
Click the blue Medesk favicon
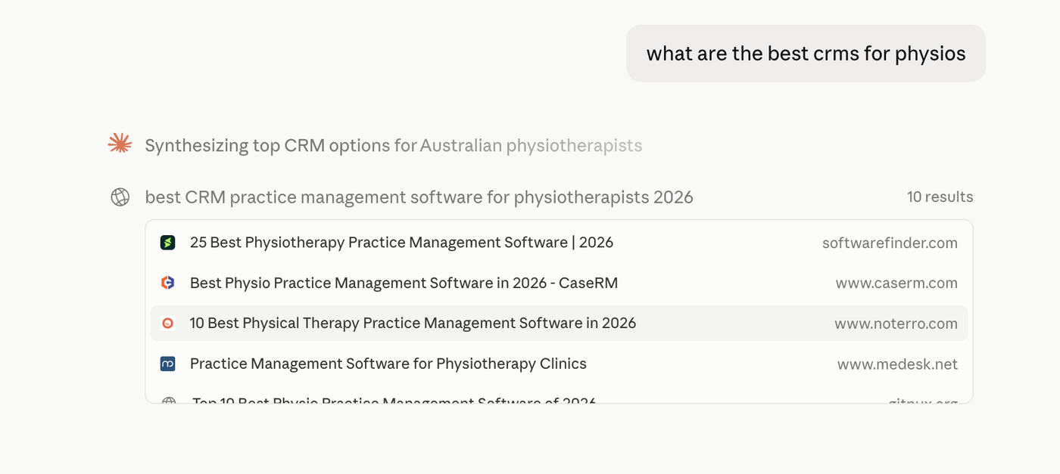pyautogui.click(x=168, y=364)
